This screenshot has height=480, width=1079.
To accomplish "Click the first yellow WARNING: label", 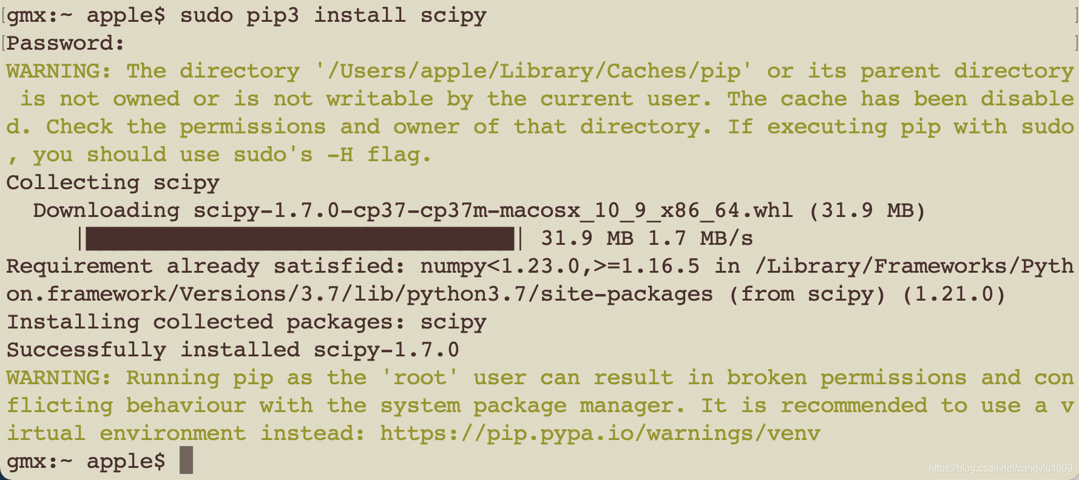I will (59, 72).
